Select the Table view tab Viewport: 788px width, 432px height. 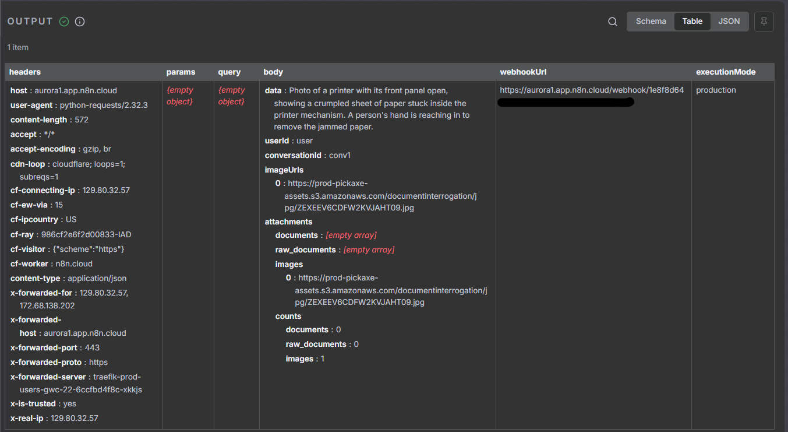[692, 22]
